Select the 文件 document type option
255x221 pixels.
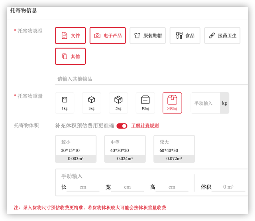point(70,36)
